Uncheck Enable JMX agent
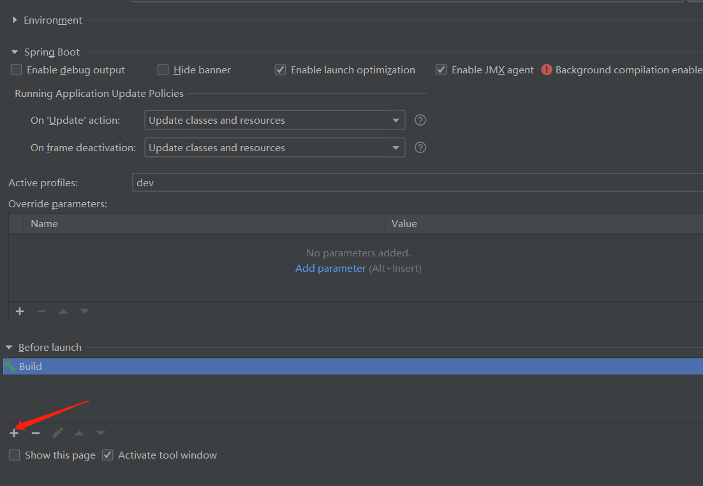 click(x=441, y=70)
